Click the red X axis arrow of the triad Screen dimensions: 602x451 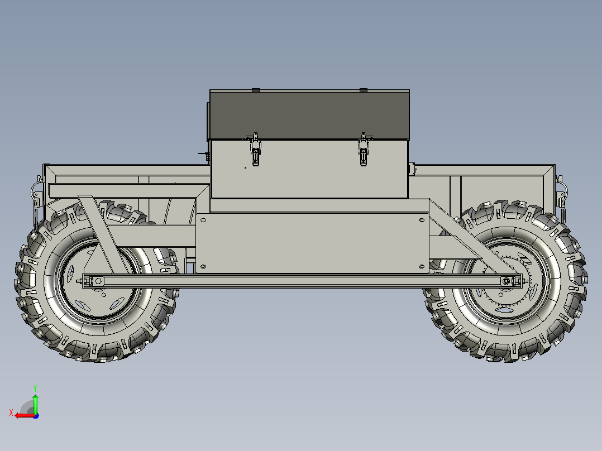(24, 416)
